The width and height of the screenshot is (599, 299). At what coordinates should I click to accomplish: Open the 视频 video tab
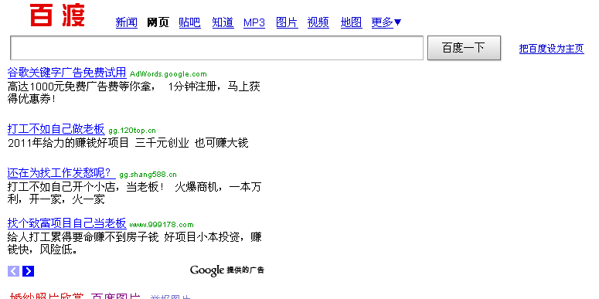click(318, 22)
